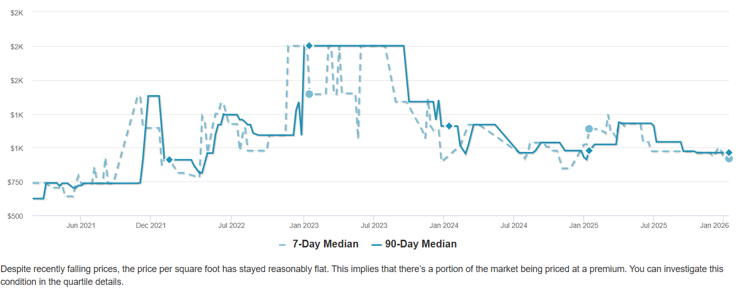The height and width of the screenshot is (289, 745).
Task: Click the solid line swatch beside 90-Day Median
Action: coord(376,244)
